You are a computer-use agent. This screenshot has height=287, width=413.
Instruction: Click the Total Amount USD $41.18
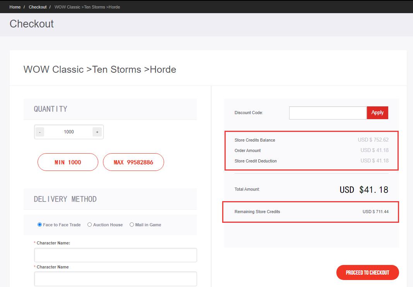point(364,190)
